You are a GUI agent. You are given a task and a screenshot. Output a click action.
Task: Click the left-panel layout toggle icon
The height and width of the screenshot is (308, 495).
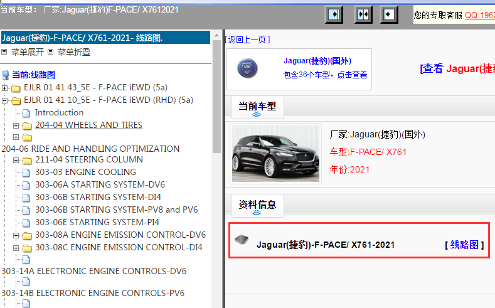coord(334,14)
